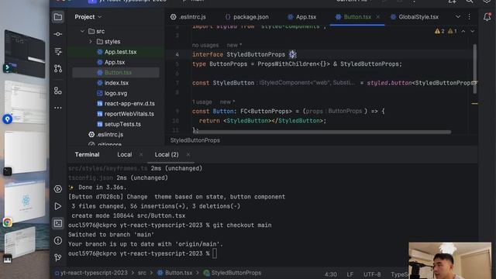Open the Commit tool window icon
496x279 pixels.
pyautogui.click(x=58, y=34)
